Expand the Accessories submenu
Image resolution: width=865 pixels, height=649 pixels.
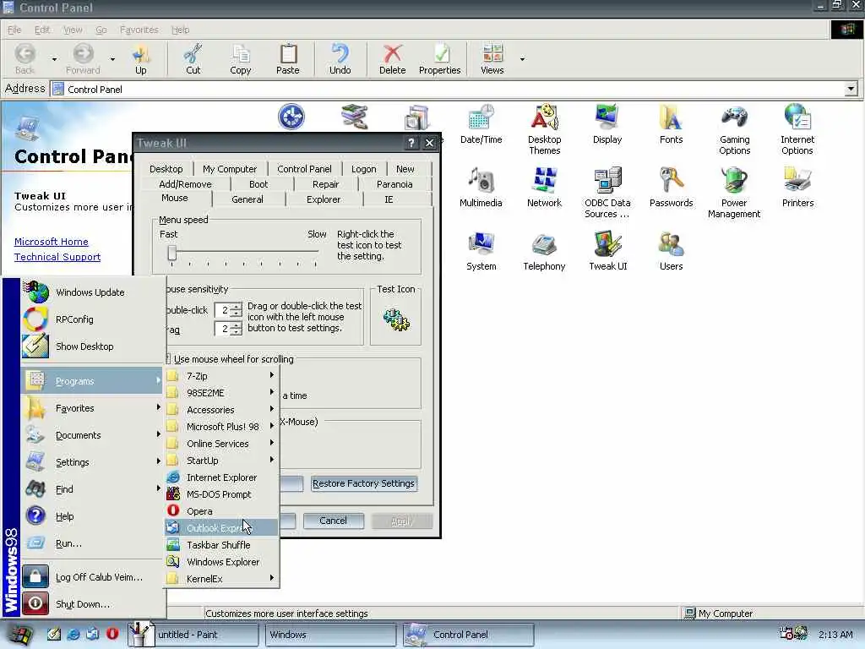pyautogui.click(x=221, y=410)
